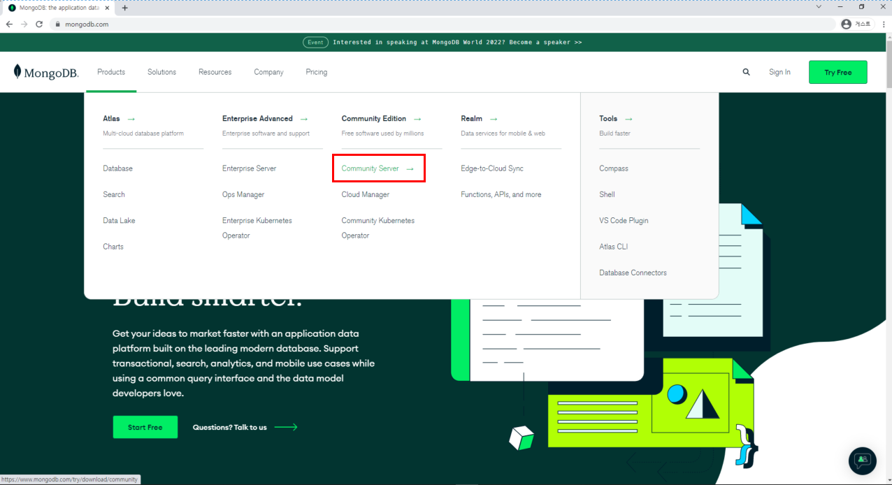The width and height of the screenshot is (892, 485).
Task: Click the browser forward arrow
Action: [24, 24]
